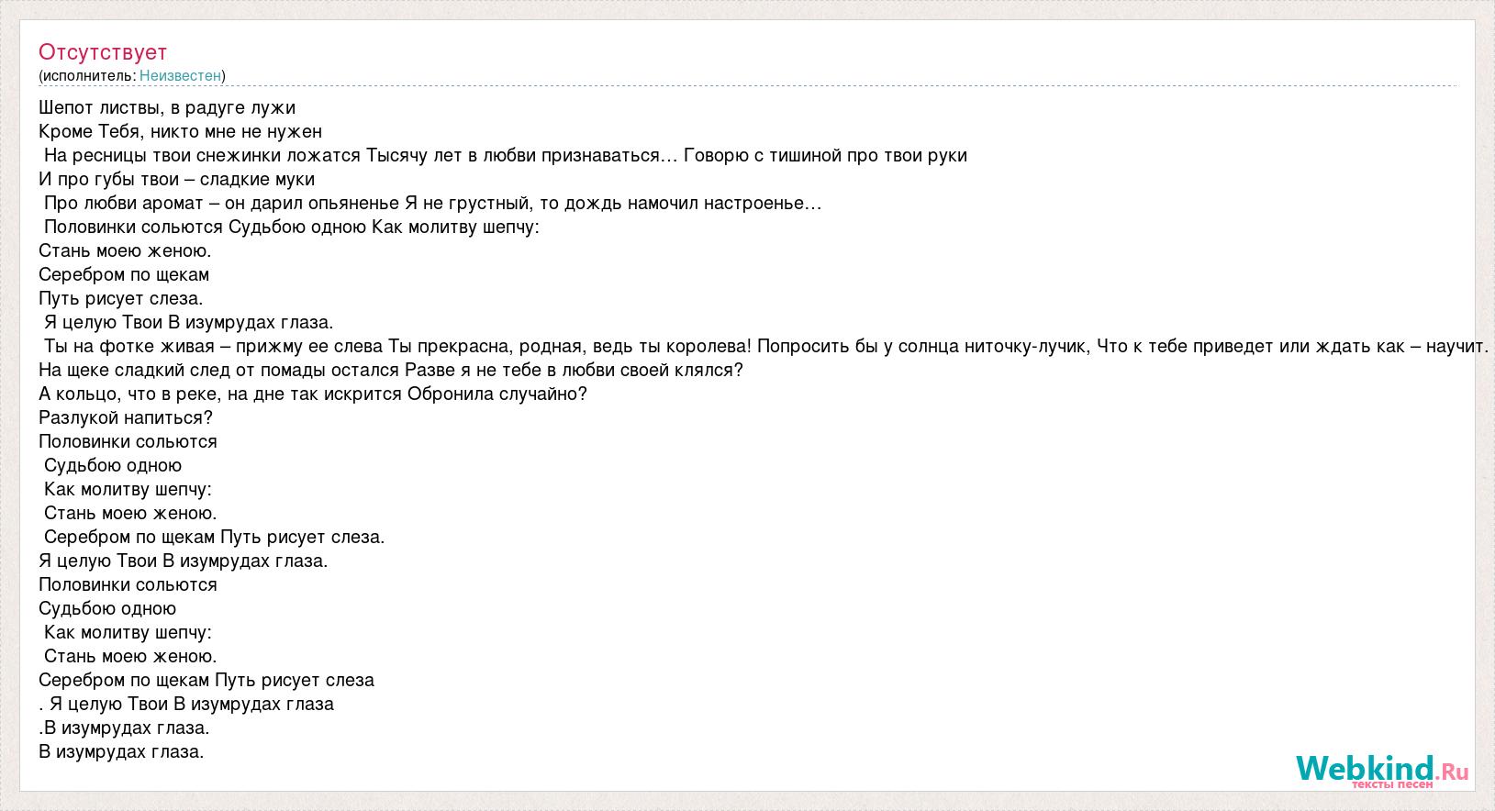Click the song title Отсутствует
This screenshot has height=811, width=1495.
coord(103,52)
